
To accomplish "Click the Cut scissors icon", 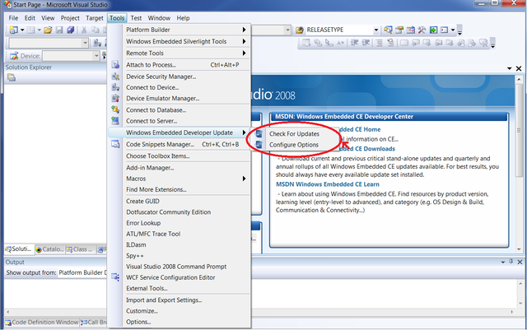I will tap(84, 30).
